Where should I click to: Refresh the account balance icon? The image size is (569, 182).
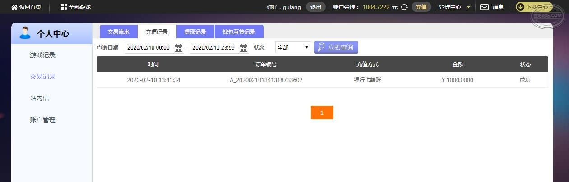(404, 7)
